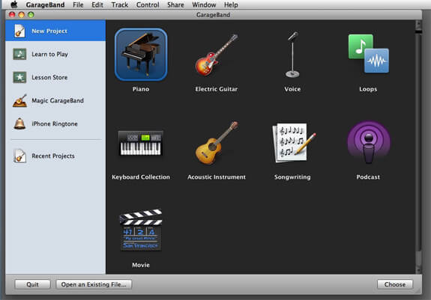Close the GarageBand window with red button
The image size is (431, 300).
click(x=12, y=14)
